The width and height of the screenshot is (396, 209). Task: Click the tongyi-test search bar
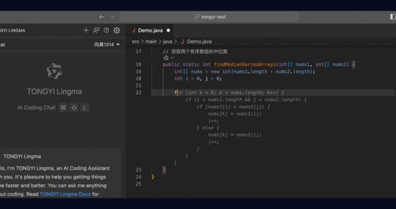point(210,17)
